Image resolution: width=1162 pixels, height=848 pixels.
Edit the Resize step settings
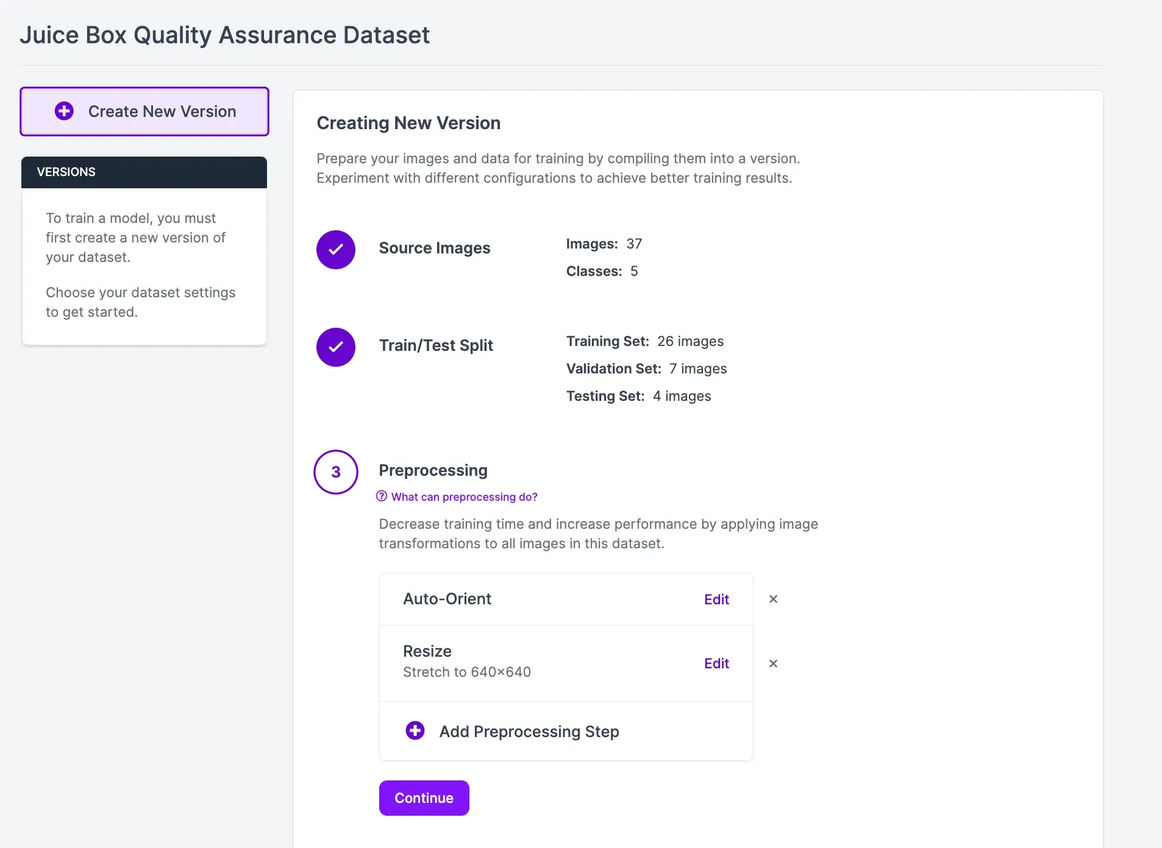[716, 663]
